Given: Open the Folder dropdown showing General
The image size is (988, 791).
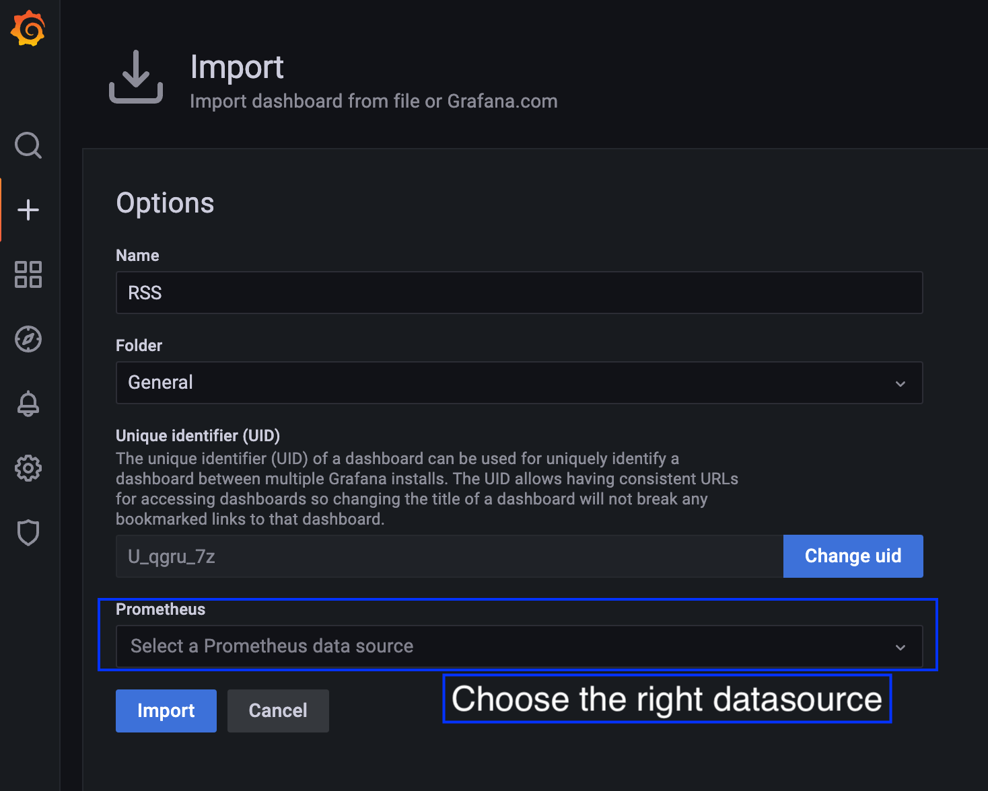Looking at the screenshot, I should tap(519, 383).
